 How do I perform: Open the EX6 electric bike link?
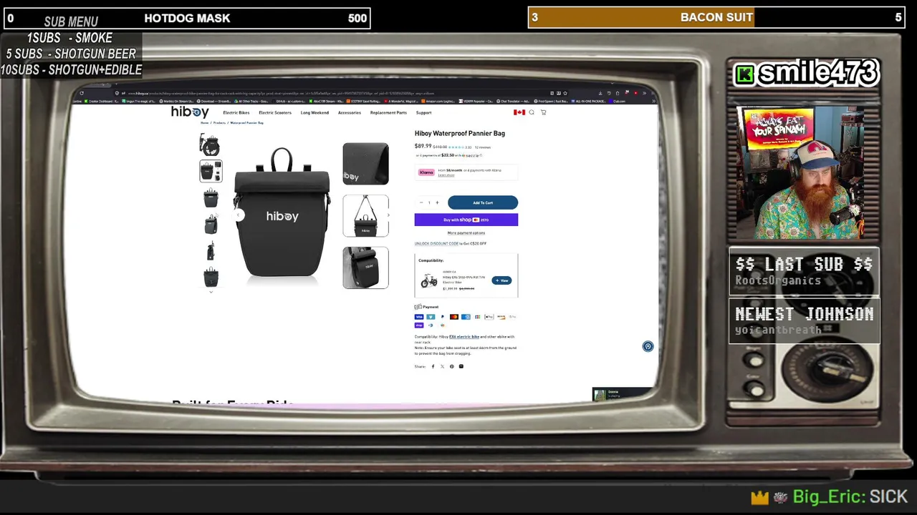pos(464,337)
